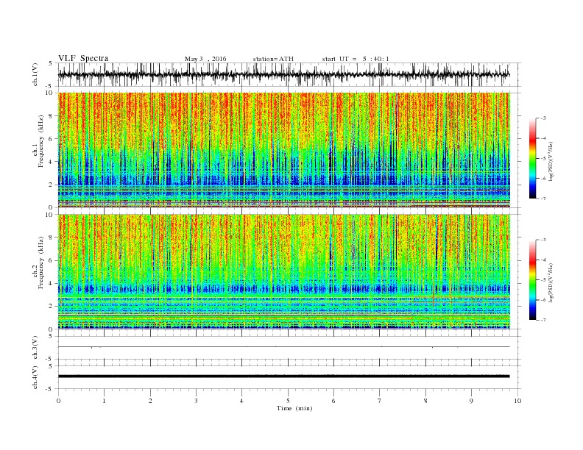Click the "VLF Spectra" plot title
The width and height of the screenshot is (583, 450).
click(x=83, y=58)
